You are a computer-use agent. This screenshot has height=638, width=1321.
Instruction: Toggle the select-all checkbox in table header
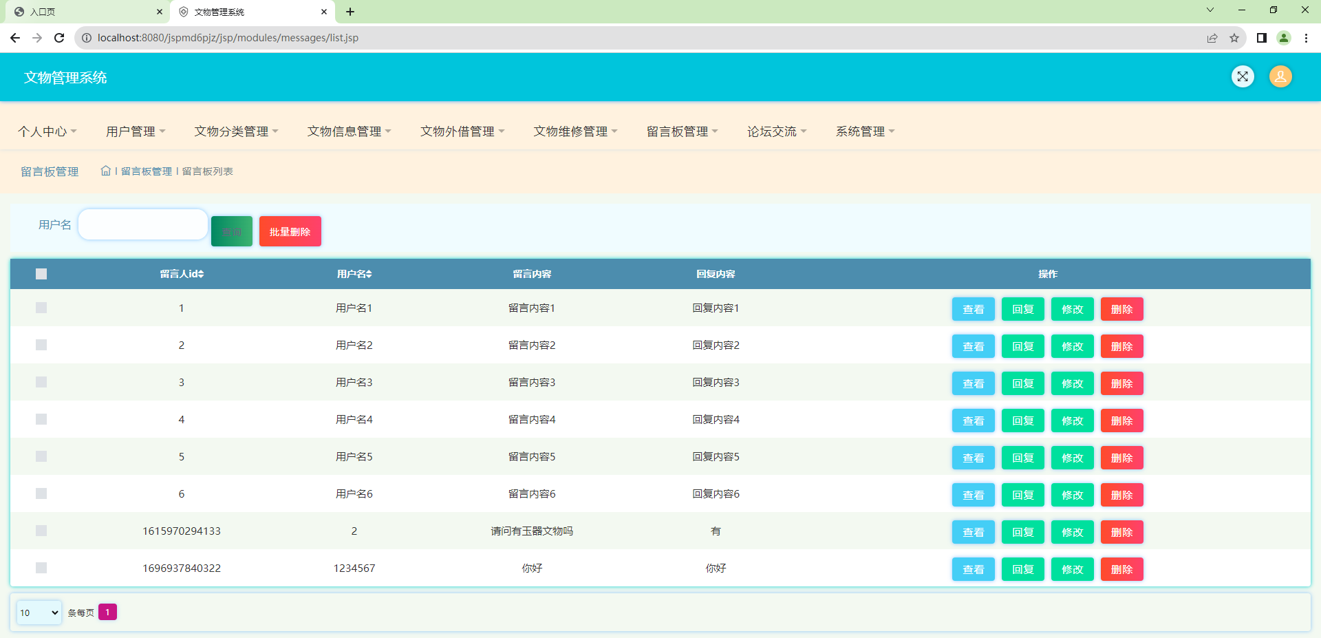coord(41,273)
